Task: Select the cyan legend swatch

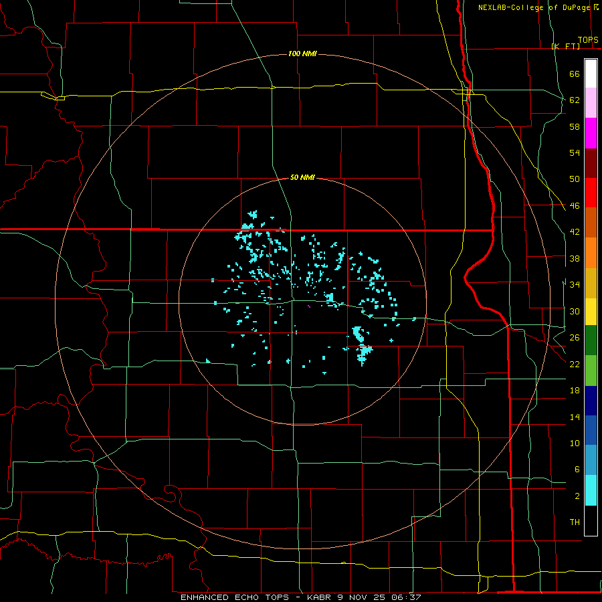Action: coord(591,490)
